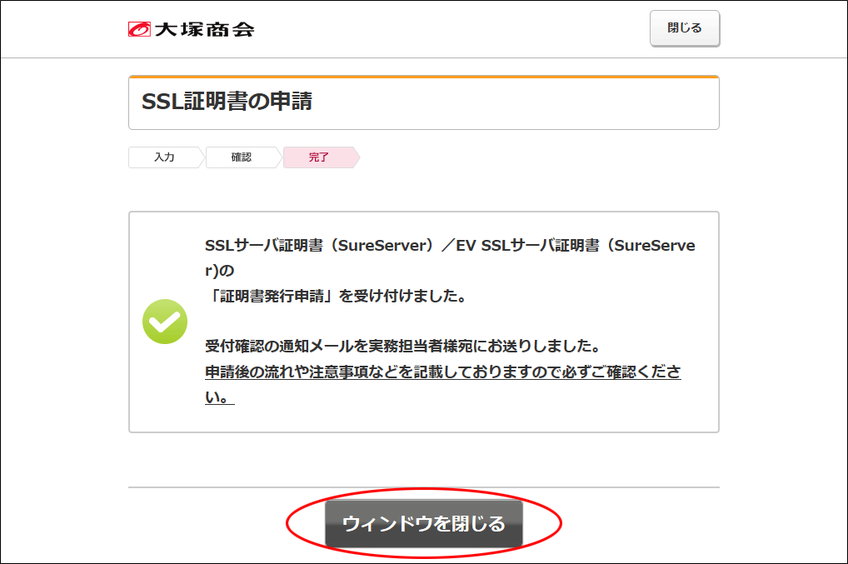Click the 大塚商会 logo
The height and width of the screenshot is (564, 848).
point(192,29)
